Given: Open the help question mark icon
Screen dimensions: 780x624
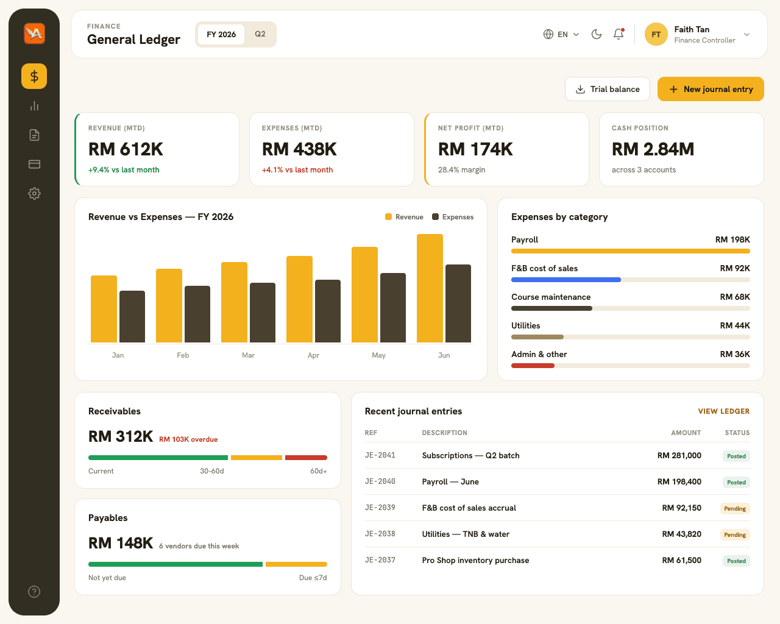Looking at the screenshot, I should pos(34,592).
